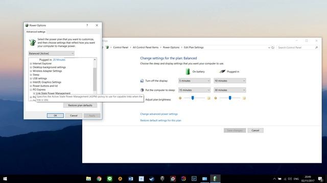Expand Link State Power Management
This screenshot has height=183, width=327.
click(x=34, y=94)
